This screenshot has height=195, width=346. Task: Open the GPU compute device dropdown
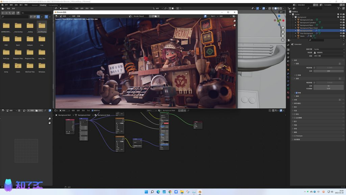pyautogui.click(x=328, y=56)
